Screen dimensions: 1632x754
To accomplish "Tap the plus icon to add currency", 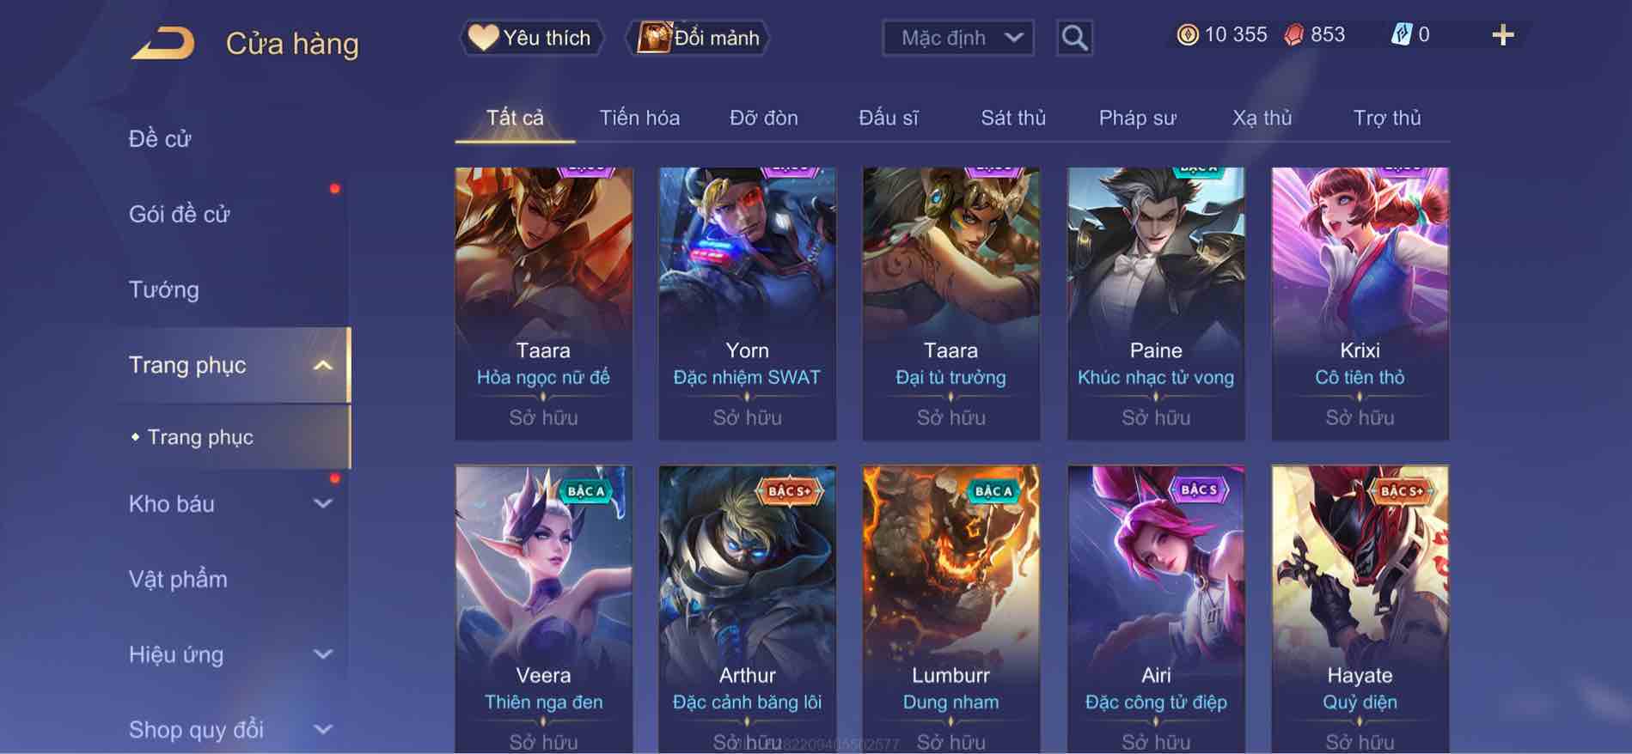I will [x=1502, y=35].
